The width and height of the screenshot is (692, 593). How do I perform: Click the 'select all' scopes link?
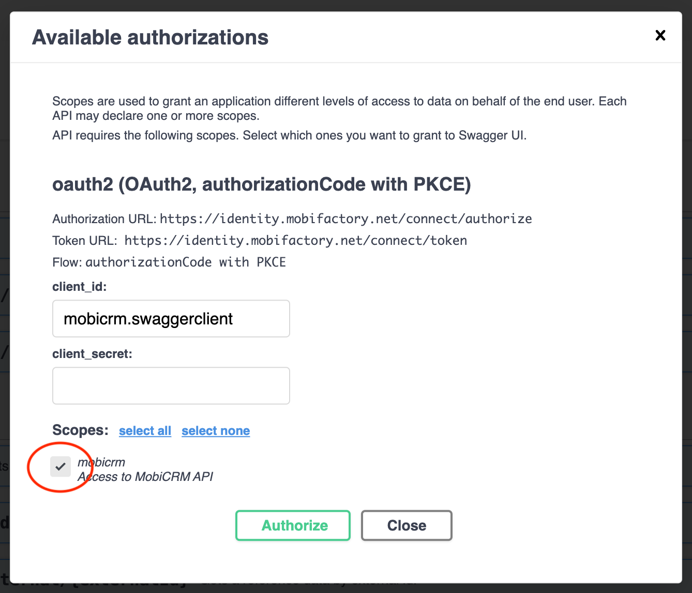tap(145, 431)
